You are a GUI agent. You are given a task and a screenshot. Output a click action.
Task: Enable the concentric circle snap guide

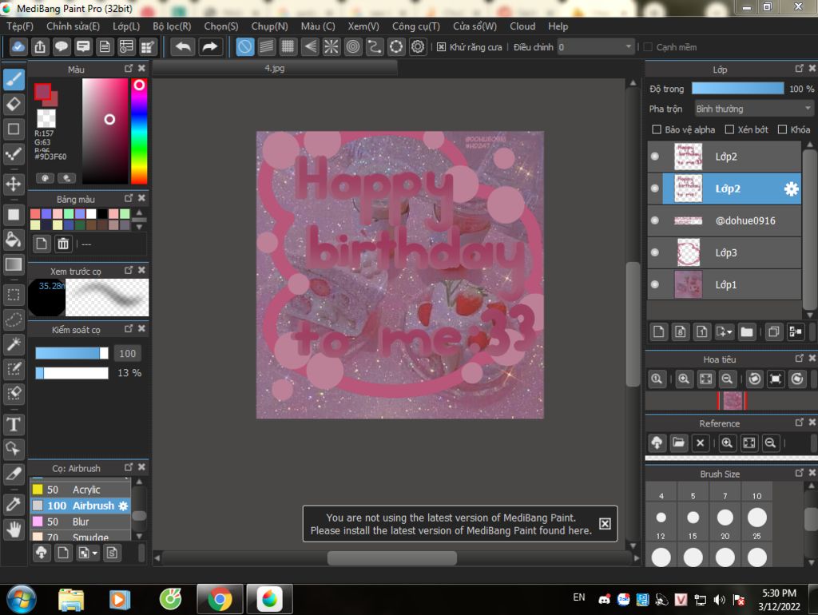click(352, 47)
